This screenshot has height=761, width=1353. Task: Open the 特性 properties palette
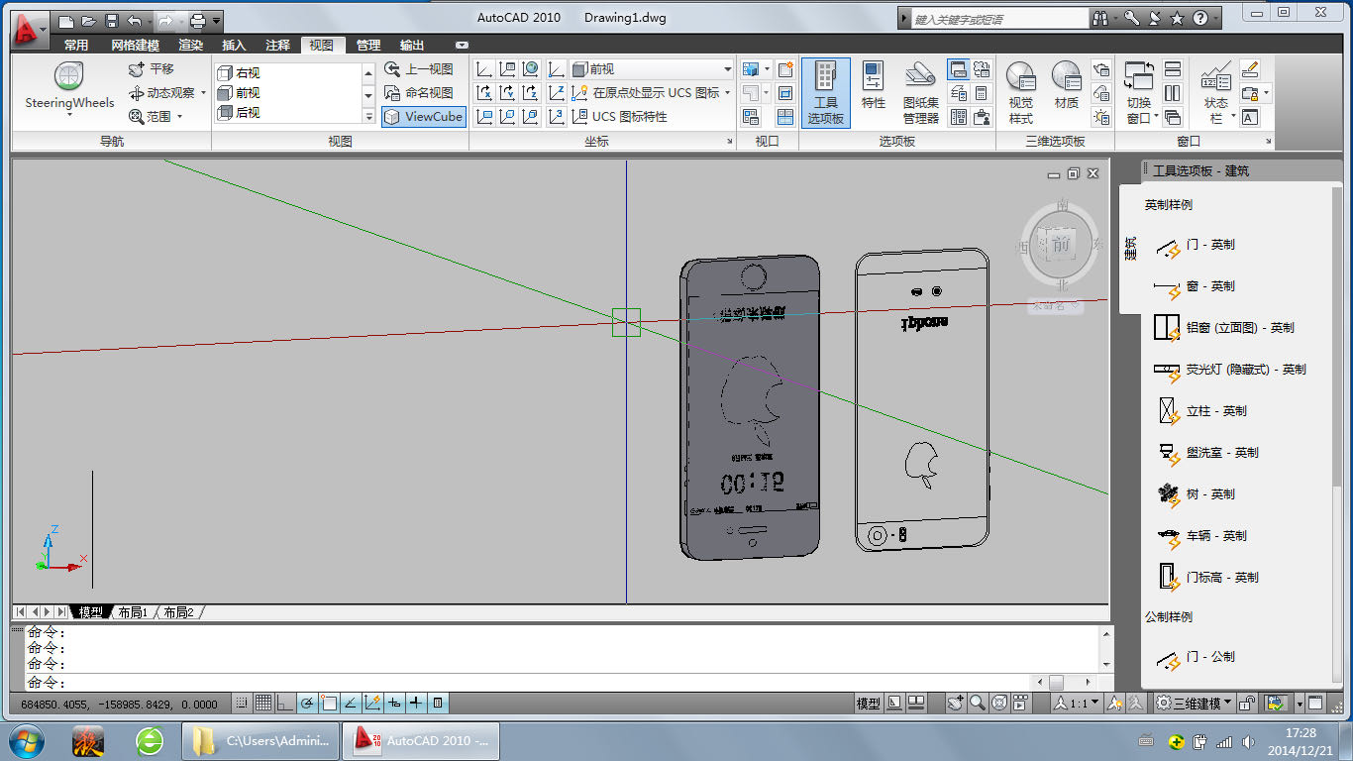click(874, 86)
